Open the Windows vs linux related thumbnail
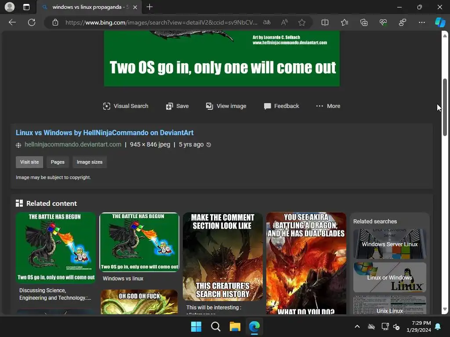This screenshot has width=450, height=337. [139, 242]
